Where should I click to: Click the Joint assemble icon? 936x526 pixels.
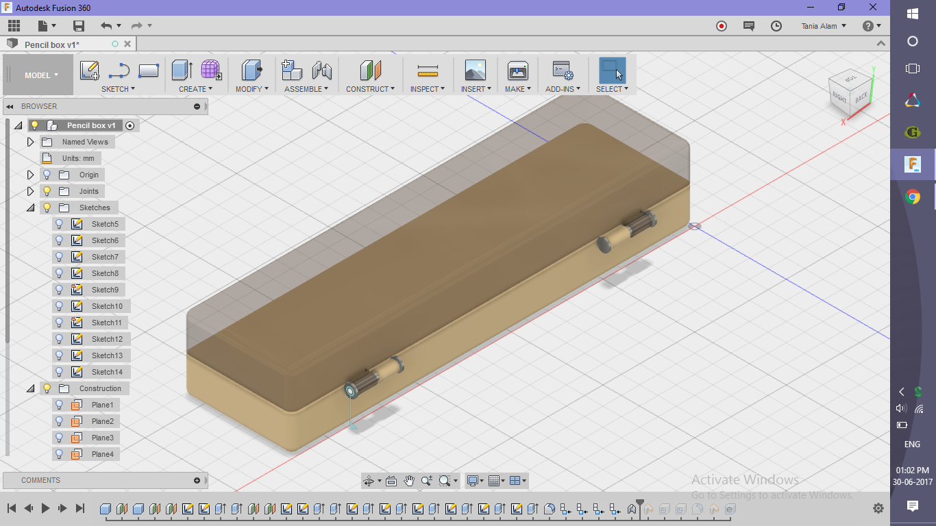point(322,71)
